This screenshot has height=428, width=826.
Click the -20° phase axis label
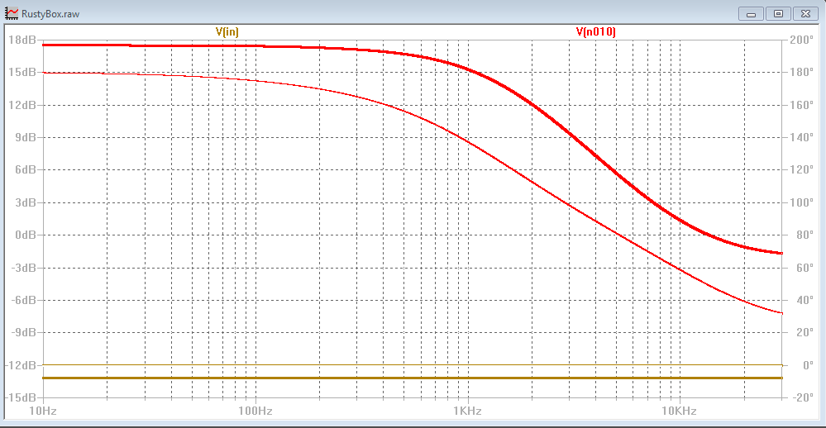click(801, 397)
